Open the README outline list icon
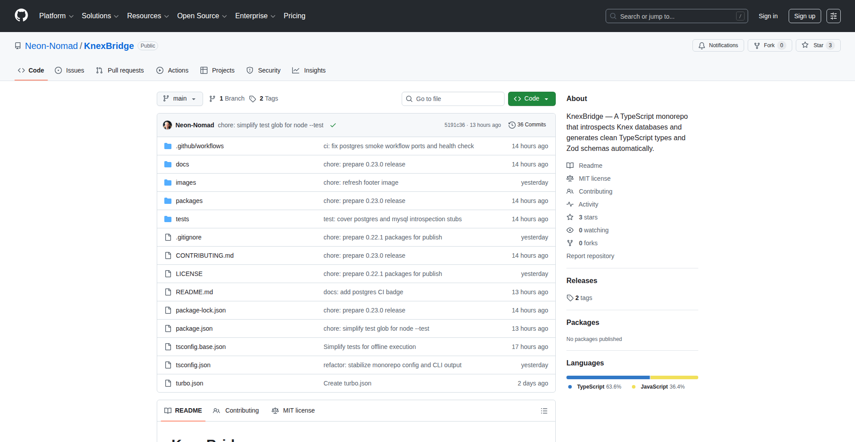855x442 pixels. (x=544, y=410)
